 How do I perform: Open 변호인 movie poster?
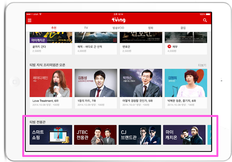pyautogui.click(x=141, y=37)
